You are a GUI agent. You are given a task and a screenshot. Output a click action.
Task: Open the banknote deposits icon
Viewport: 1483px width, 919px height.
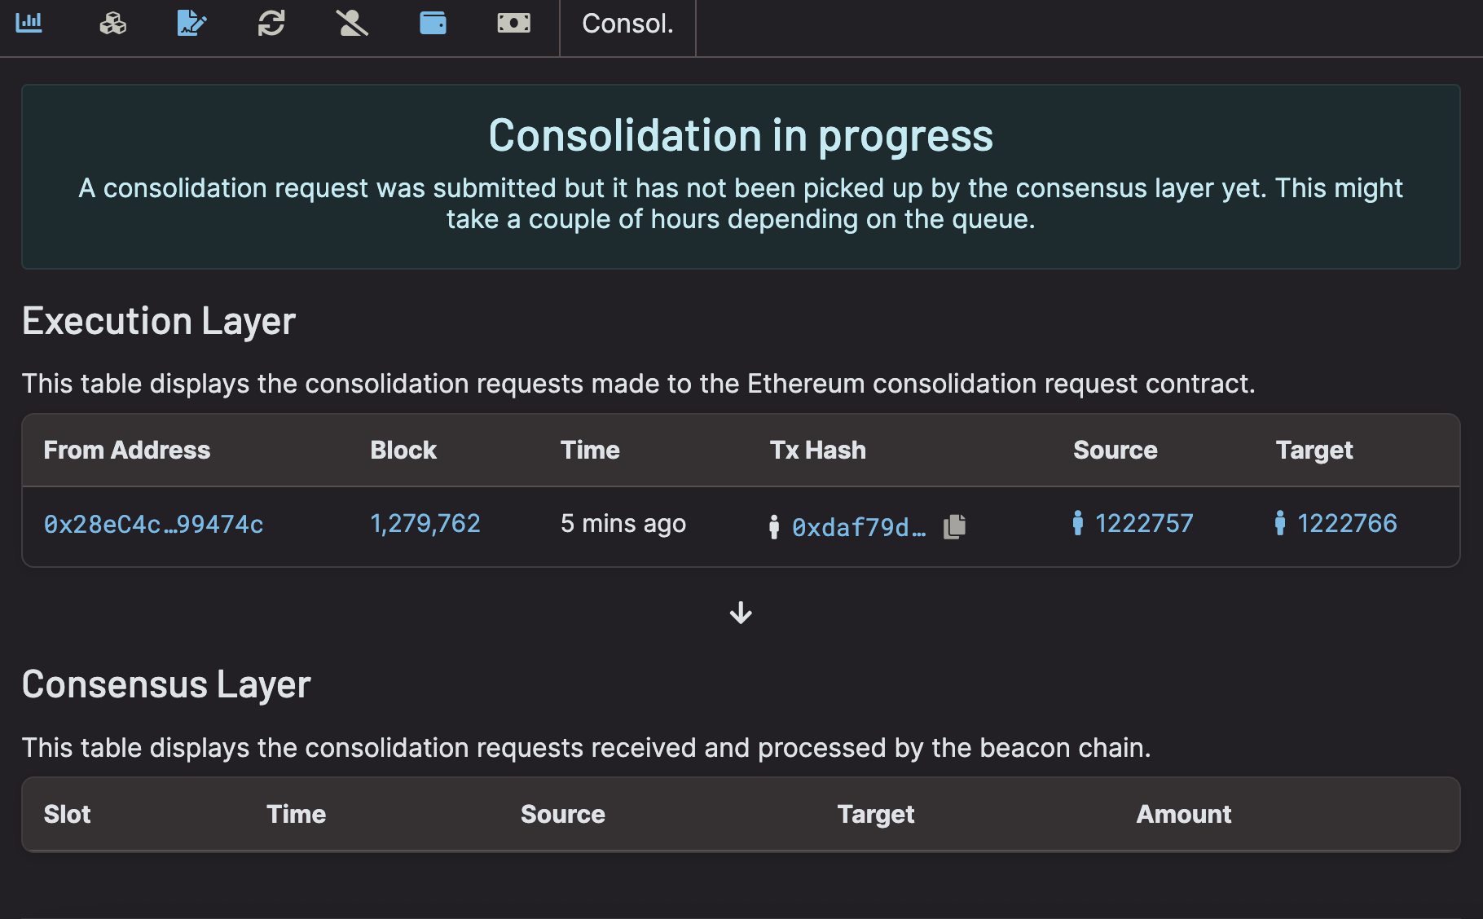click(x=513, y=24)
